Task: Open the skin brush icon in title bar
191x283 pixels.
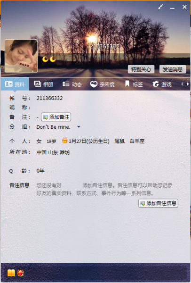Action: (160, 7)
